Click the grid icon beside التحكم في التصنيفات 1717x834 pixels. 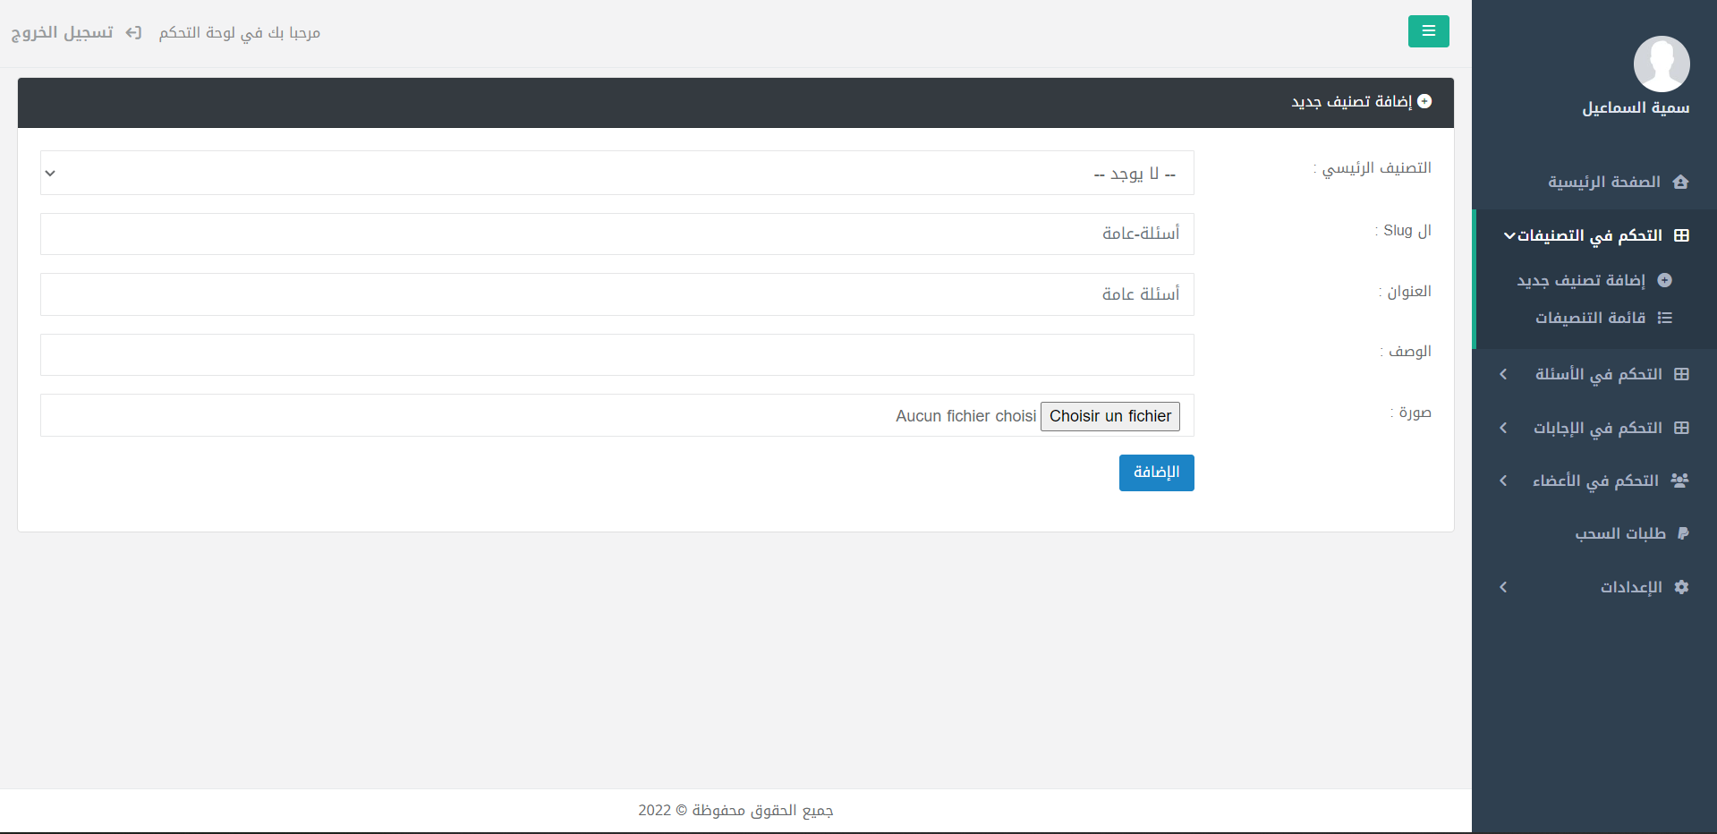click(1681, 235)
